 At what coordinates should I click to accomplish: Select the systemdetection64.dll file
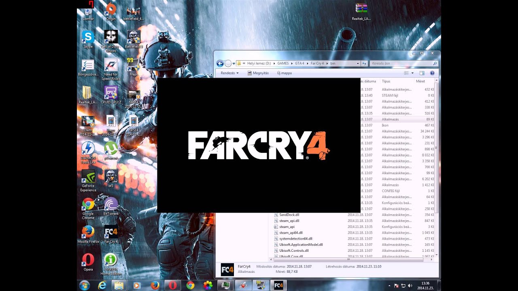[295, 239]
